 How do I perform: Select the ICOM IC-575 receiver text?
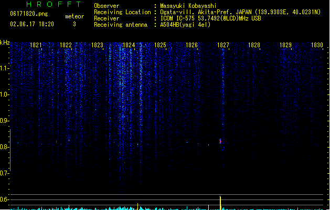click(x=210, y=18)
